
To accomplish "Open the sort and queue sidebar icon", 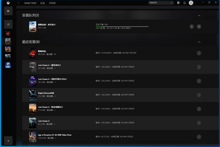I will point(8,24).
